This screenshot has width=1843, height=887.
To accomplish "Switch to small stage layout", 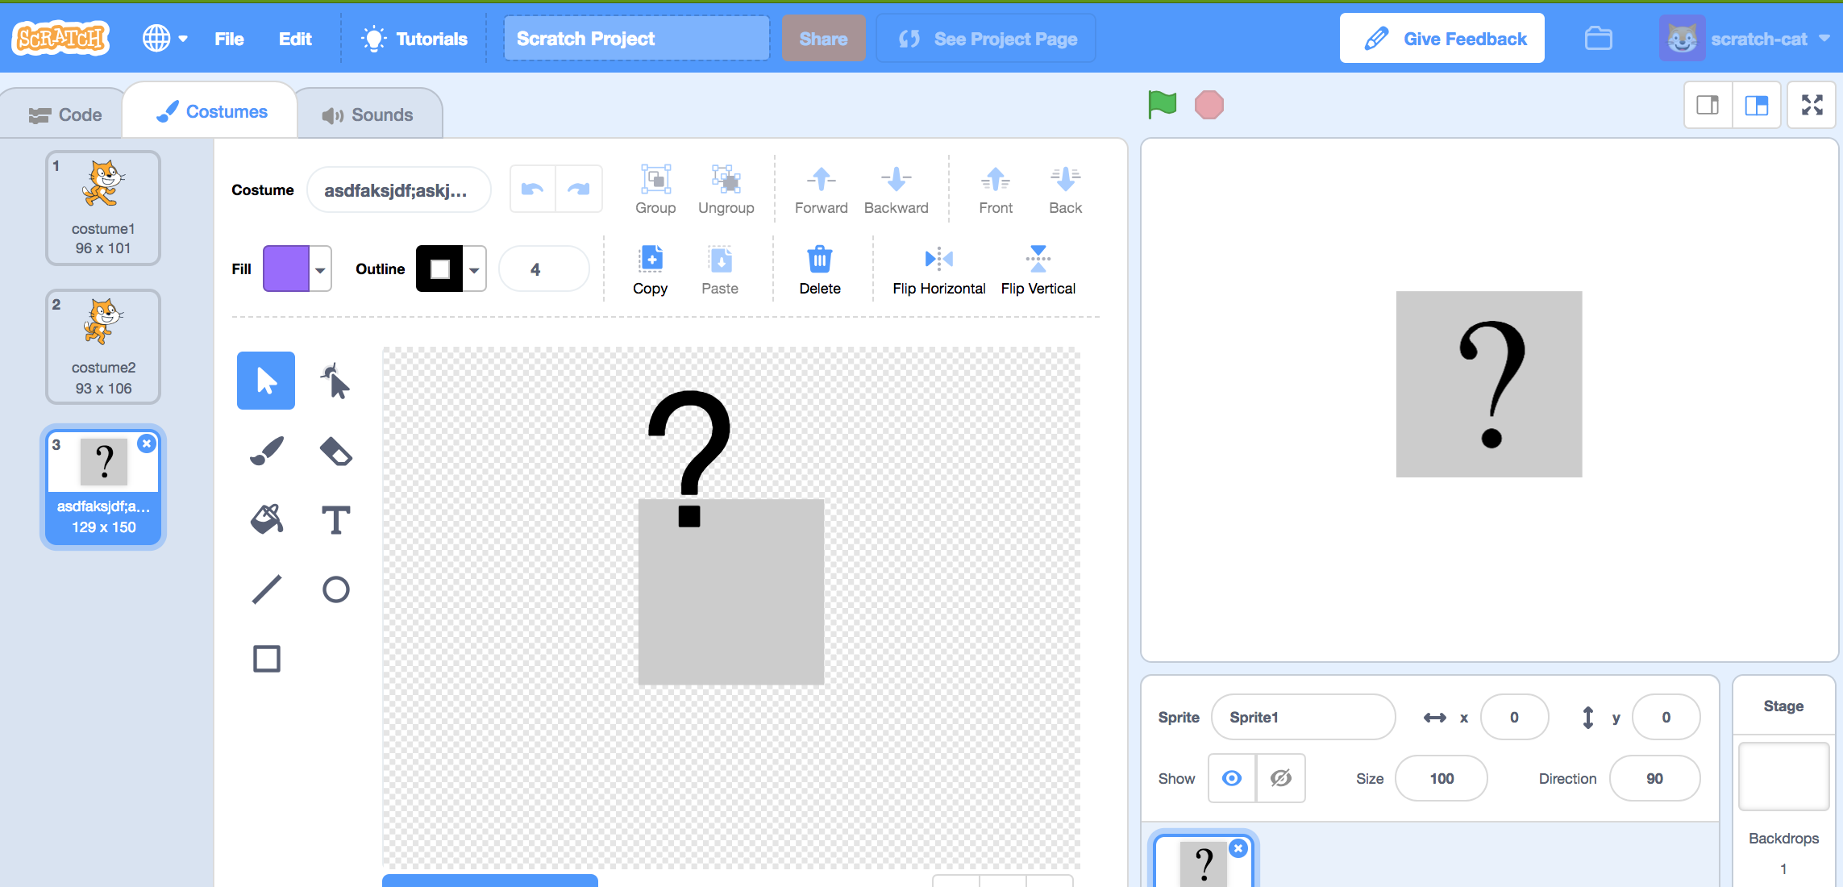I will click(1708, 105).
